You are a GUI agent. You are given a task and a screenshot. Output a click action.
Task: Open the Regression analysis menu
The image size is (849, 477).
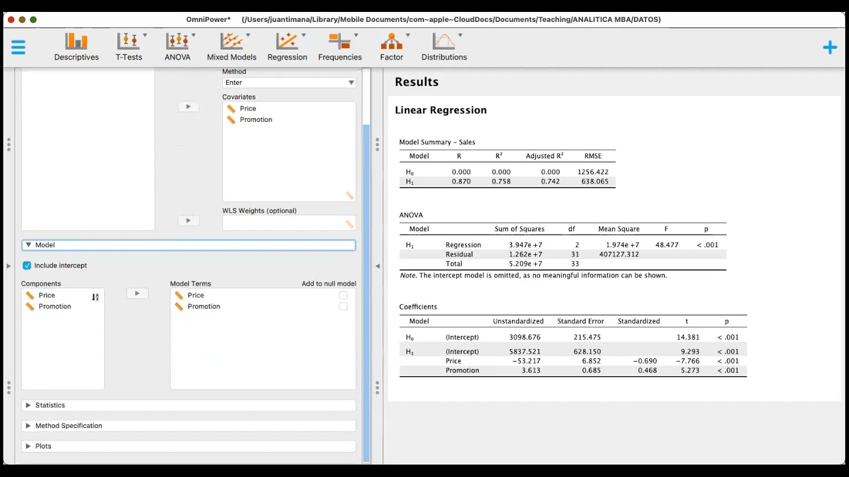(x=287, y=47)
